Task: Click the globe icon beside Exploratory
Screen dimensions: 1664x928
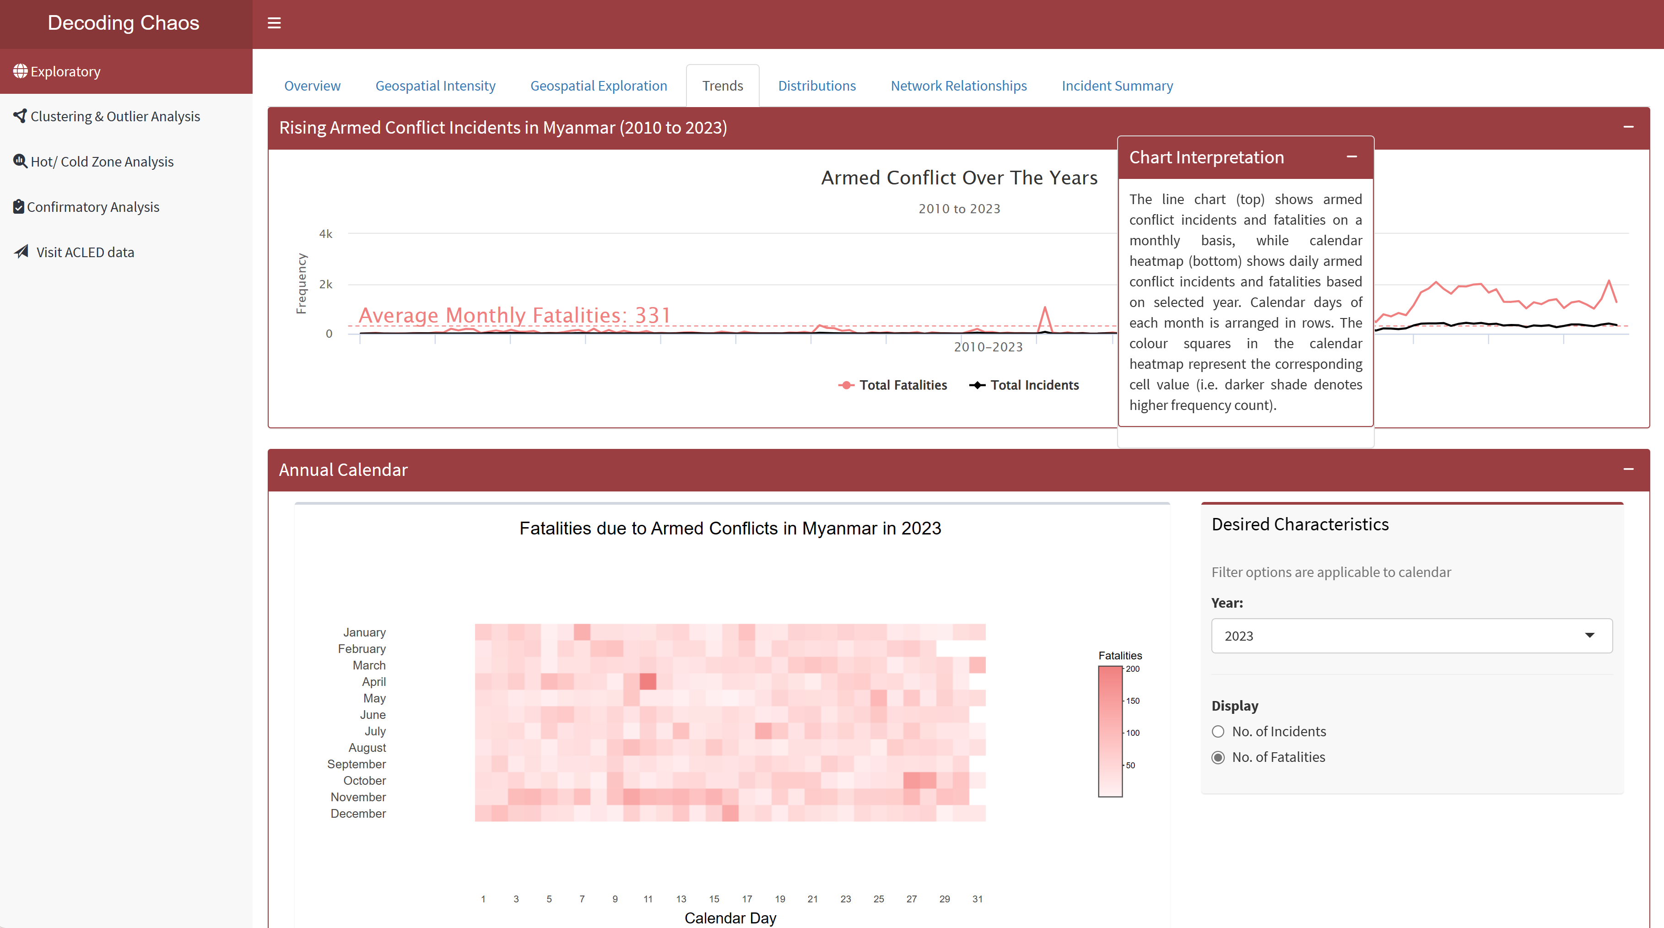Action: point(20,71)
